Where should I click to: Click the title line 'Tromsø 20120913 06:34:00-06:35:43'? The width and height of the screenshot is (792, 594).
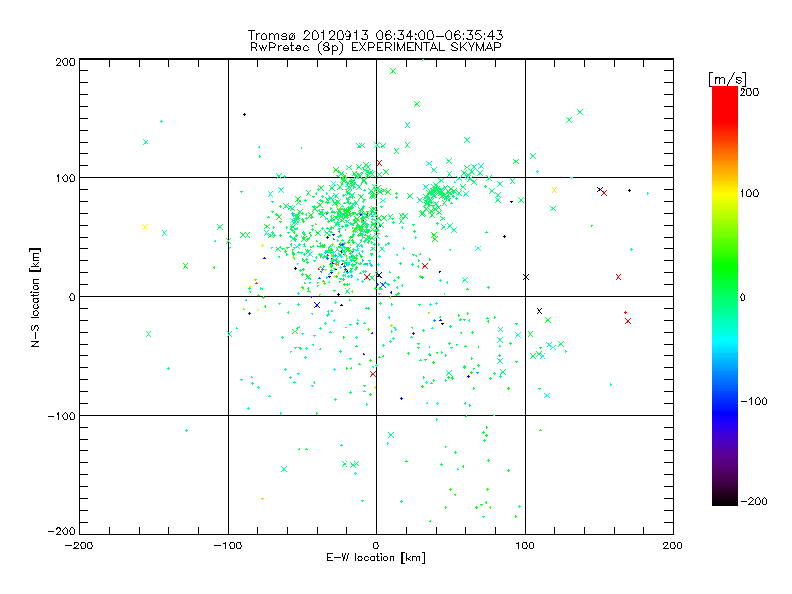375,35
